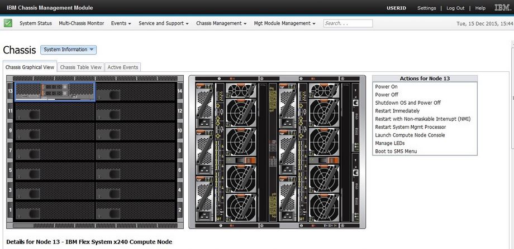Image resolution: width=514 pixels, height=249 pixels.
Task: Open the Active Events tab
Action: [123, 67]
